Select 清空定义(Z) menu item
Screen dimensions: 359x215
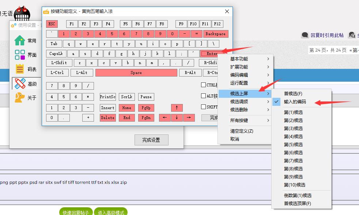pos(242,131)
